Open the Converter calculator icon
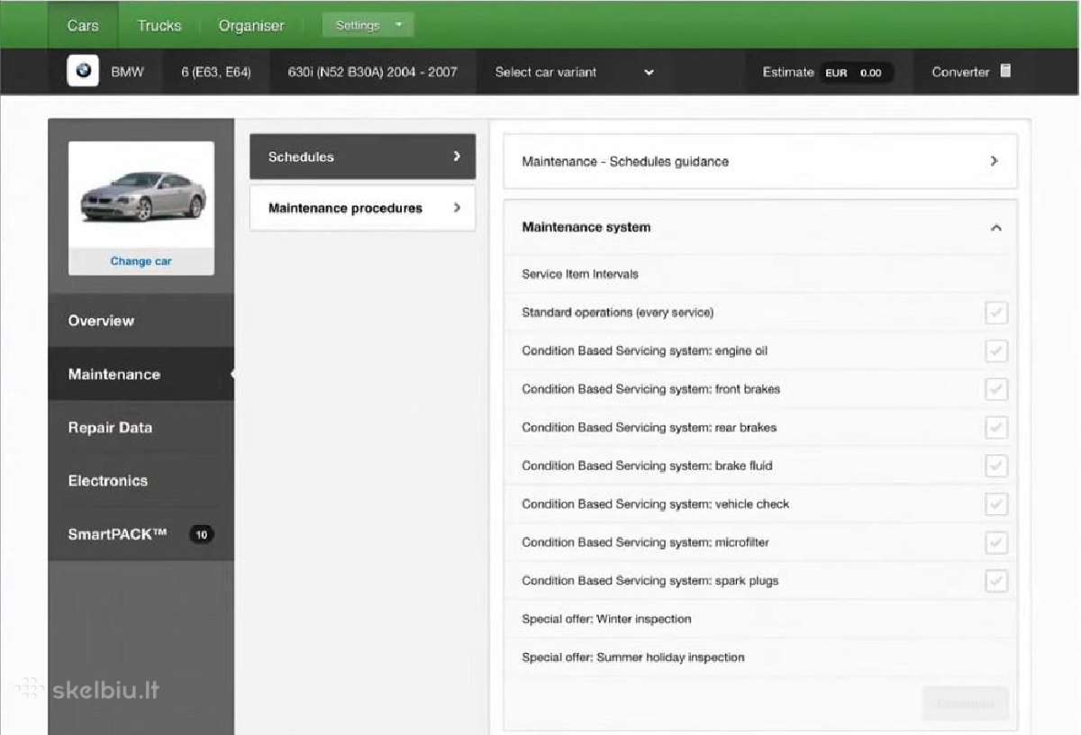1081x735 pixels. coord(1005,71)
